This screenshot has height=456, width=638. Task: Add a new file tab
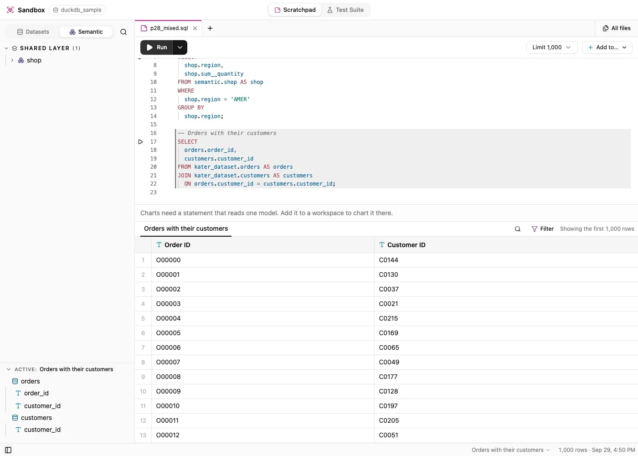click(x=210, y=28)
